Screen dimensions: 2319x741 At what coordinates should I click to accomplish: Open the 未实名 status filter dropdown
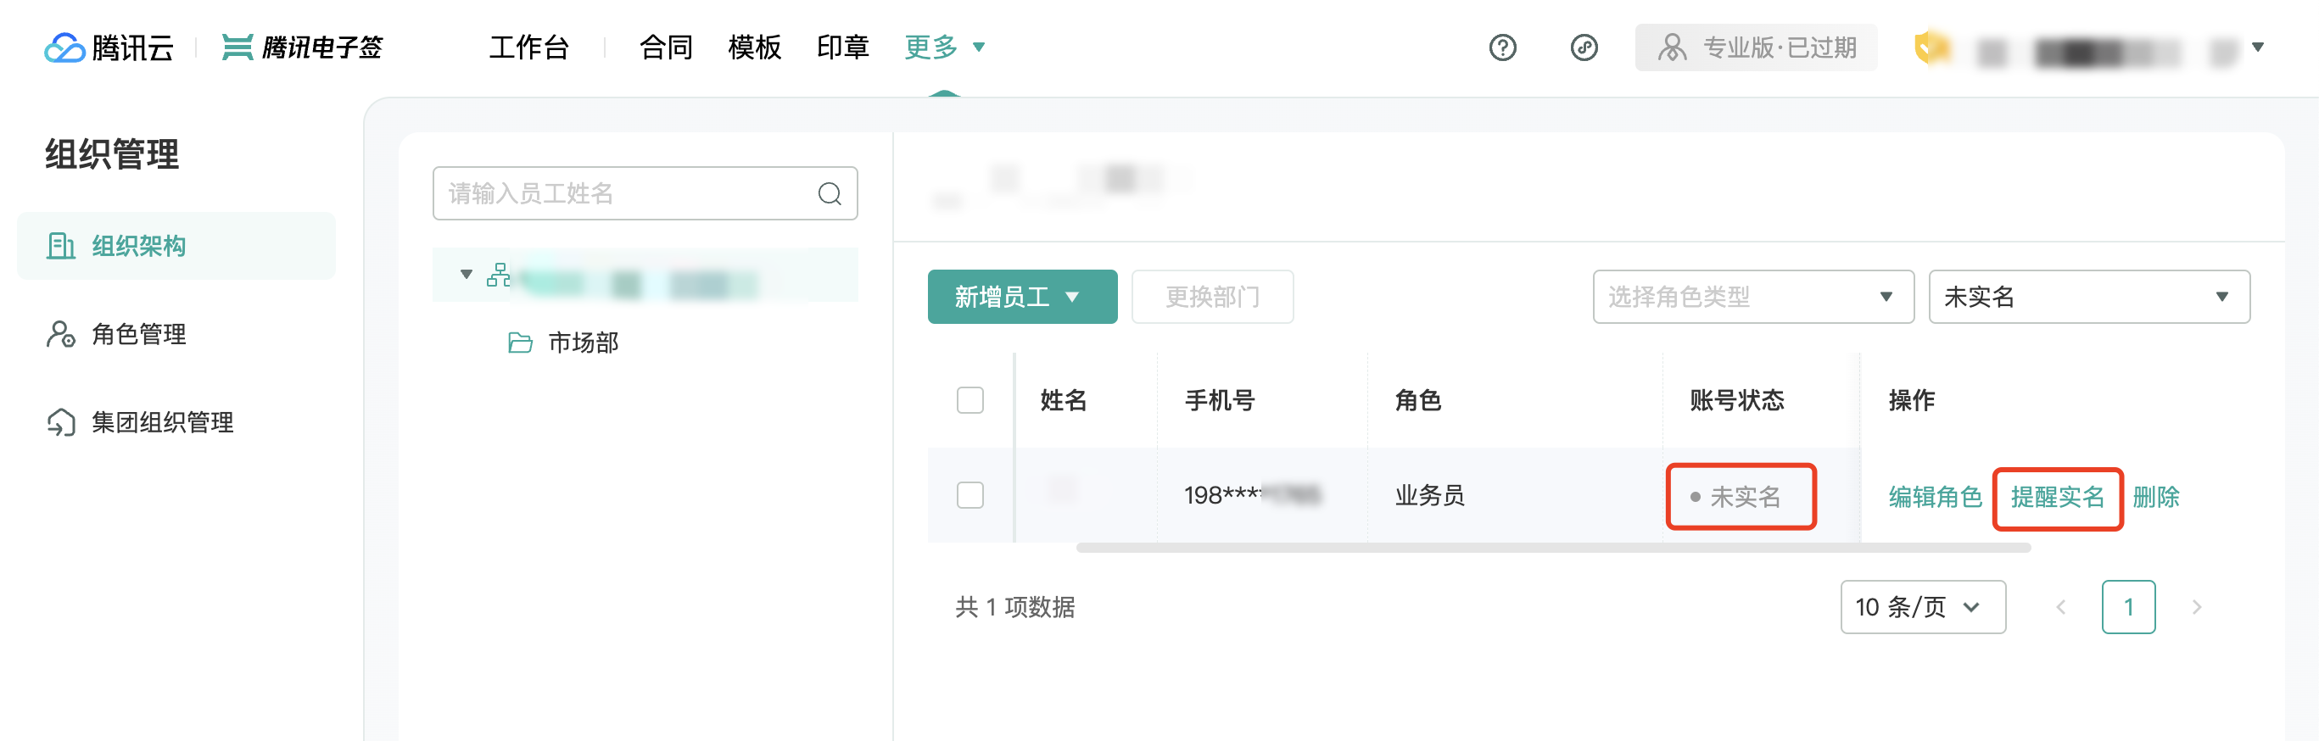(x=2088, y=297)
